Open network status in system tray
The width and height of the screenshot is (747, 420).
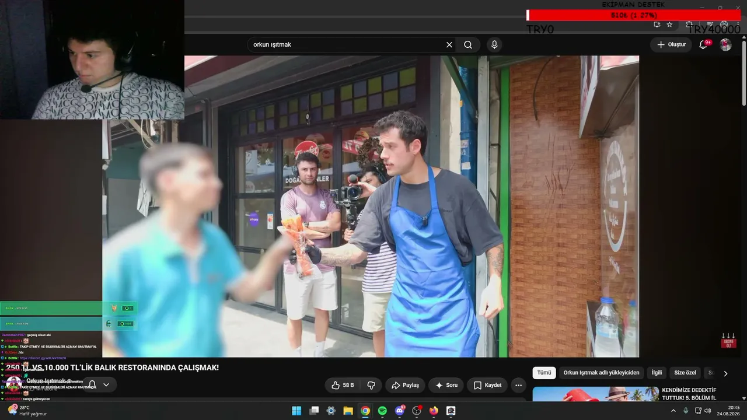698,411
